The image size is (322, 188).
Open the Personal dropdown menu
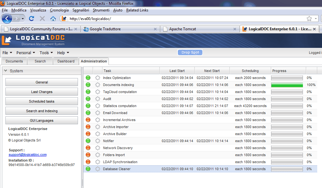coord(26,53)
